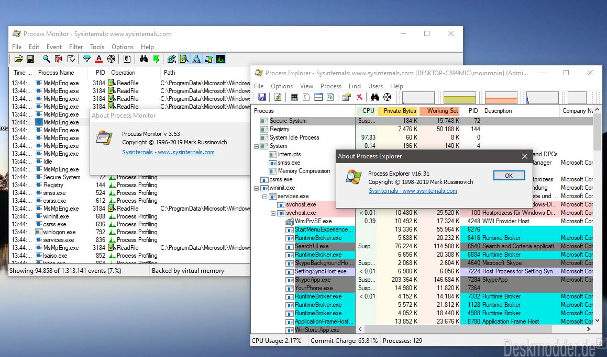
Task: Open Filter menu in Process Monitor
Action: click(76, 47)
